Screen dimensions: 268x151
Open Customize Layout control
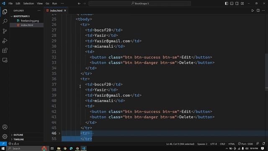pyautogui.click(x=242, y=3)
